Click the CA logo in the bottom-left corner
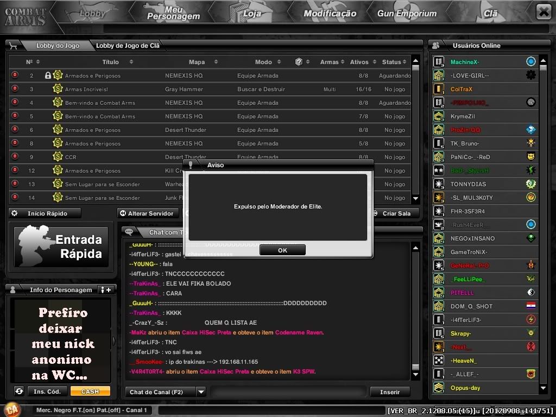Viewport: 556px width, 417px height. tap(12, 410)
